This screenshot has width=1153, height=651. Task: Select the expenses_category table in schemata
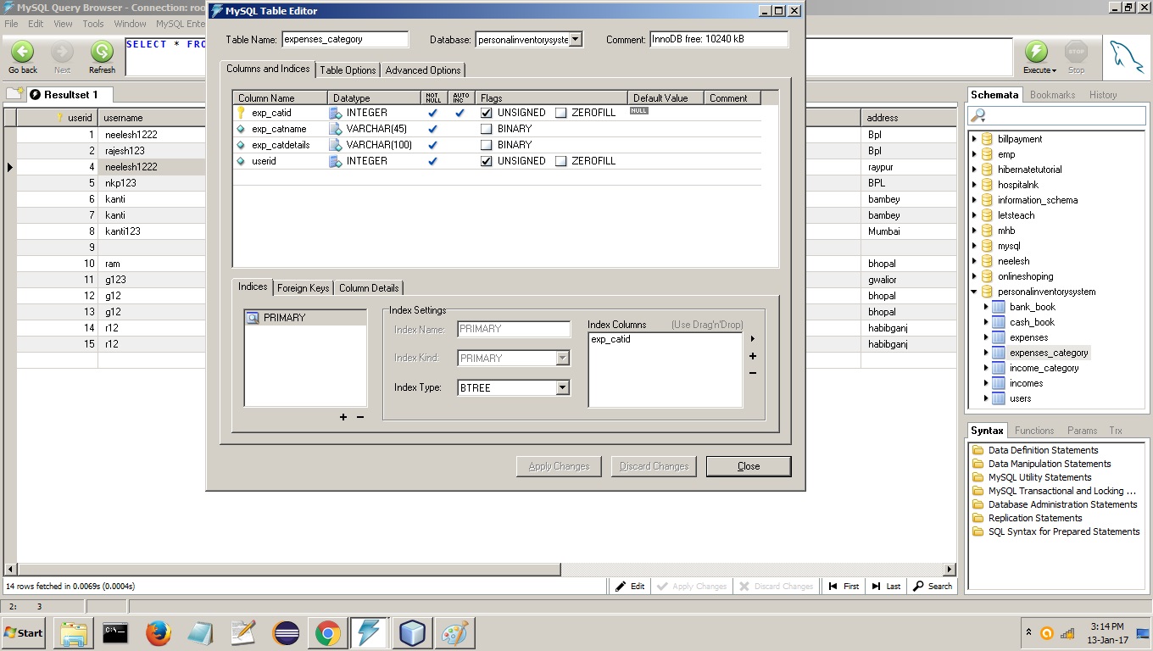pyautogui.click(x=1049, y=353)
